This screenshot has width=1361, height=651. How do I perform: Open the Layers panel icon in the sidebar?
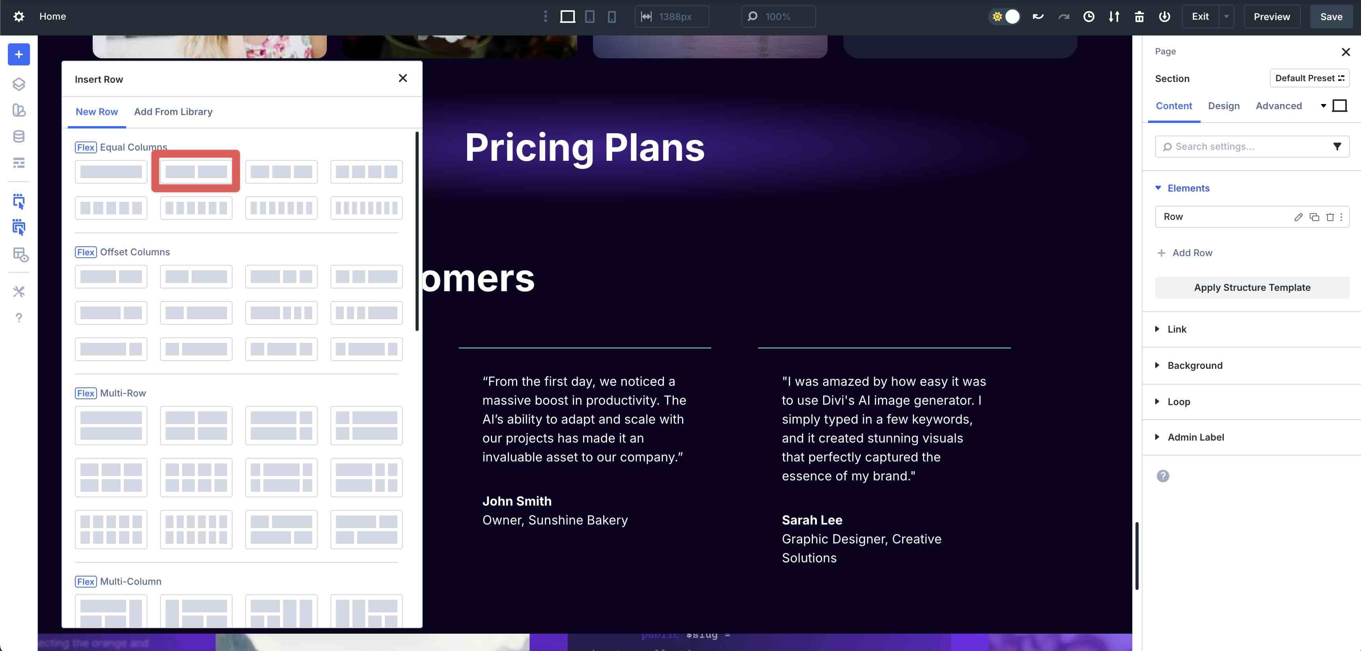pyautogui.click(x=19, y=84)
